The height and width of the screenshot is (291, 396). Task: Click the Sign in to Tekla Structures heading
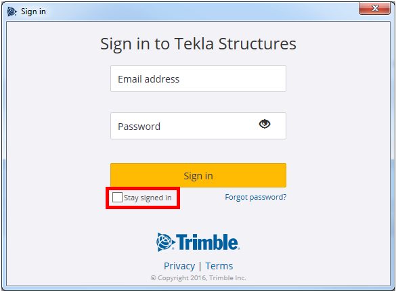198,44
